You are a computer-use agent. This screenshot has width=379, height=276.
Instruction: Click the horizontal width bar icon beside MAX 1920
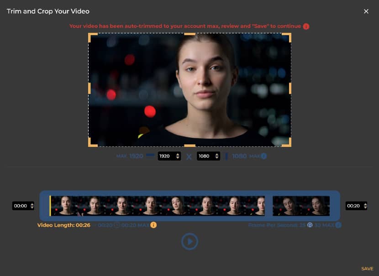[150, 155]
